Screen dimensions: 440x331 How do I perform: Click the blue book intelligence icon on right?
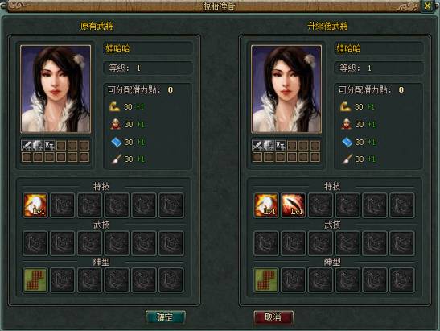pos(347,143)
